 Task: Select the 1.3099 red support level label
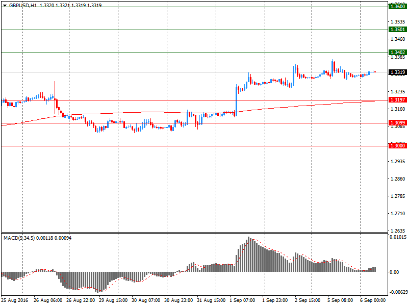[398, 122]
